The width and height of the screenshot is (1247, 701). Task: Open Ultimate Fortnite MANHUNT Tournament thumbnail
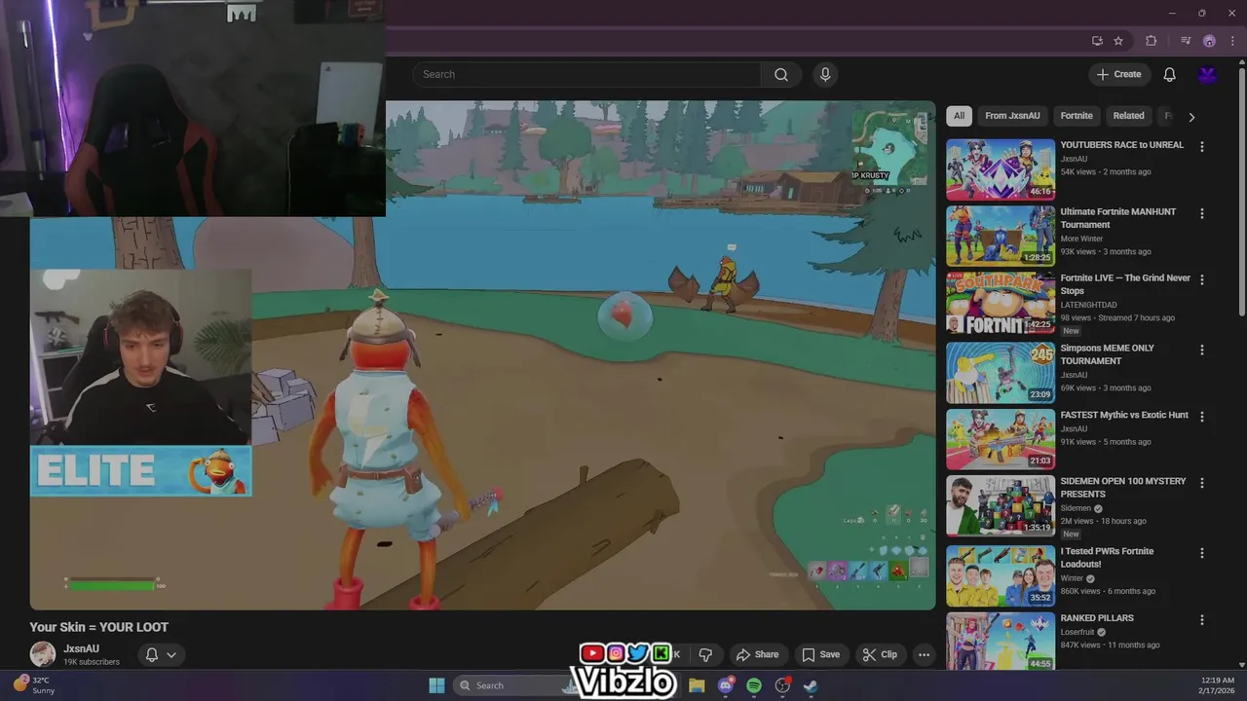point(1001,236)
